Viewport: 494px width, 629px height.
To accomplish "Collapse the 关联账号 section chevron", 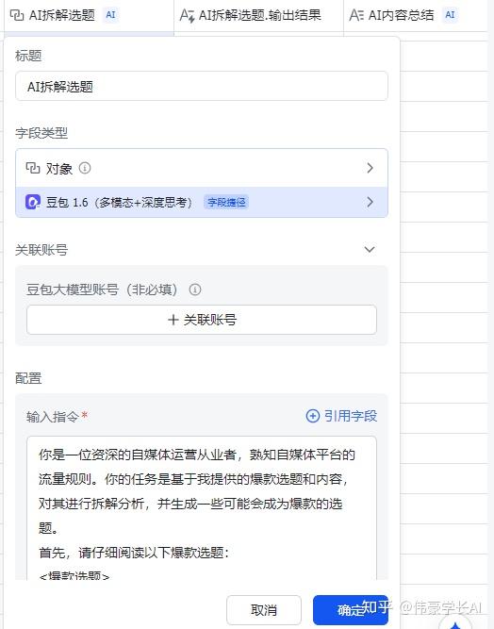I will pyautogui.click(x=370, y=250).
